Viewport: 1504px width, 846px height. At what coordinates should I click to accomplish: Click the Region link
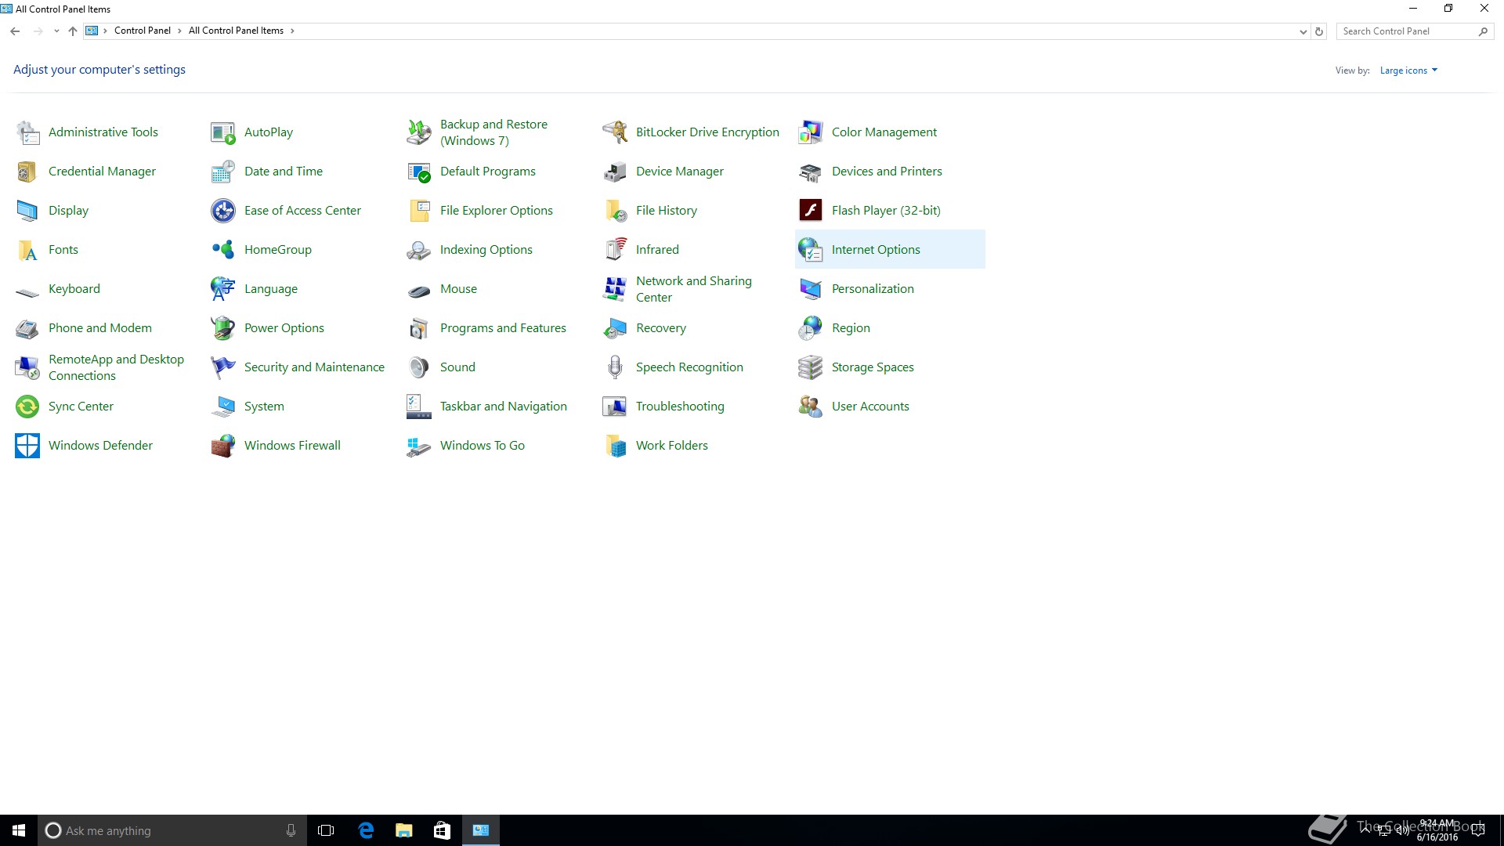[x=851, y=328]
